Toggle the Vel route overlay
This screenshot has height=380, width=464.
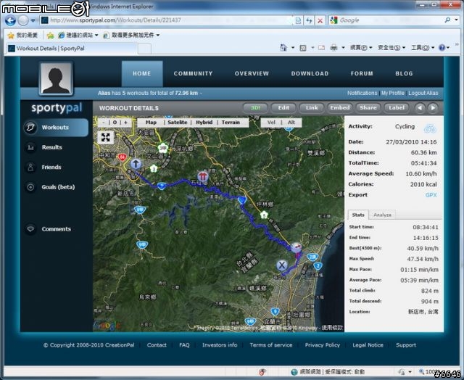point(271,123)
